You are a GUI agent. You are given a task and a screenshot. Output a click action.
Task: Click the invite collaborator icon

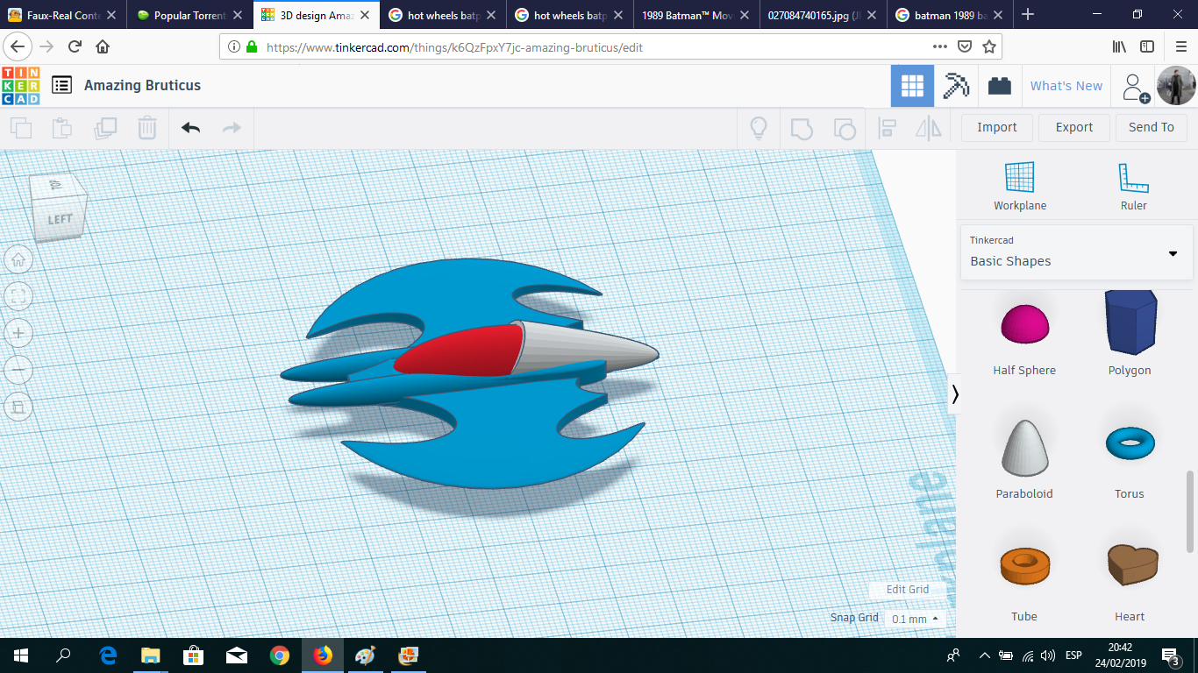(x=1135, y=87)
